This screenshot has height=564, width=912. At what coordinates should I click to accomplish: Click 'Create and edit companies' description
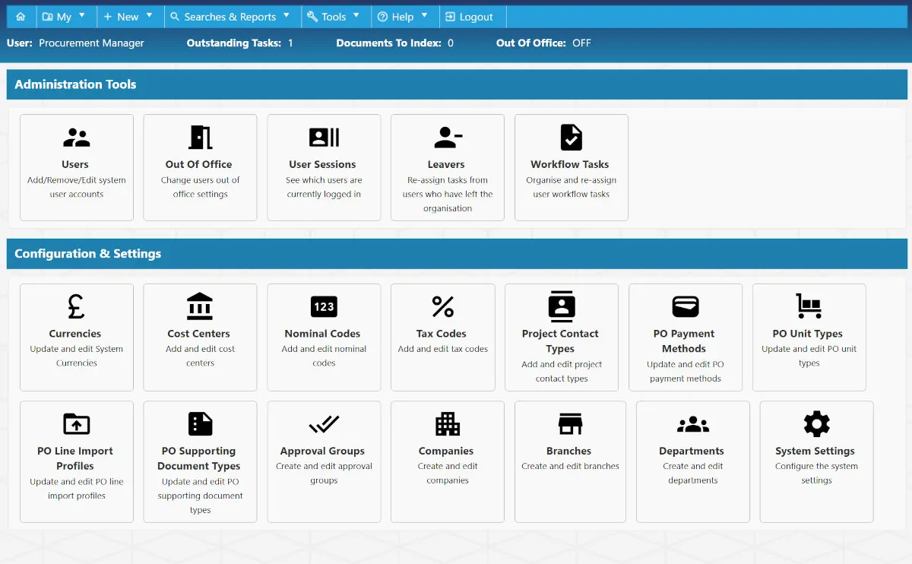[448, 473]
